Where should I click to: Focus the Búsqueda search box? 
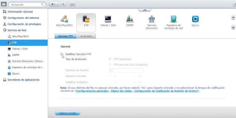27,4
